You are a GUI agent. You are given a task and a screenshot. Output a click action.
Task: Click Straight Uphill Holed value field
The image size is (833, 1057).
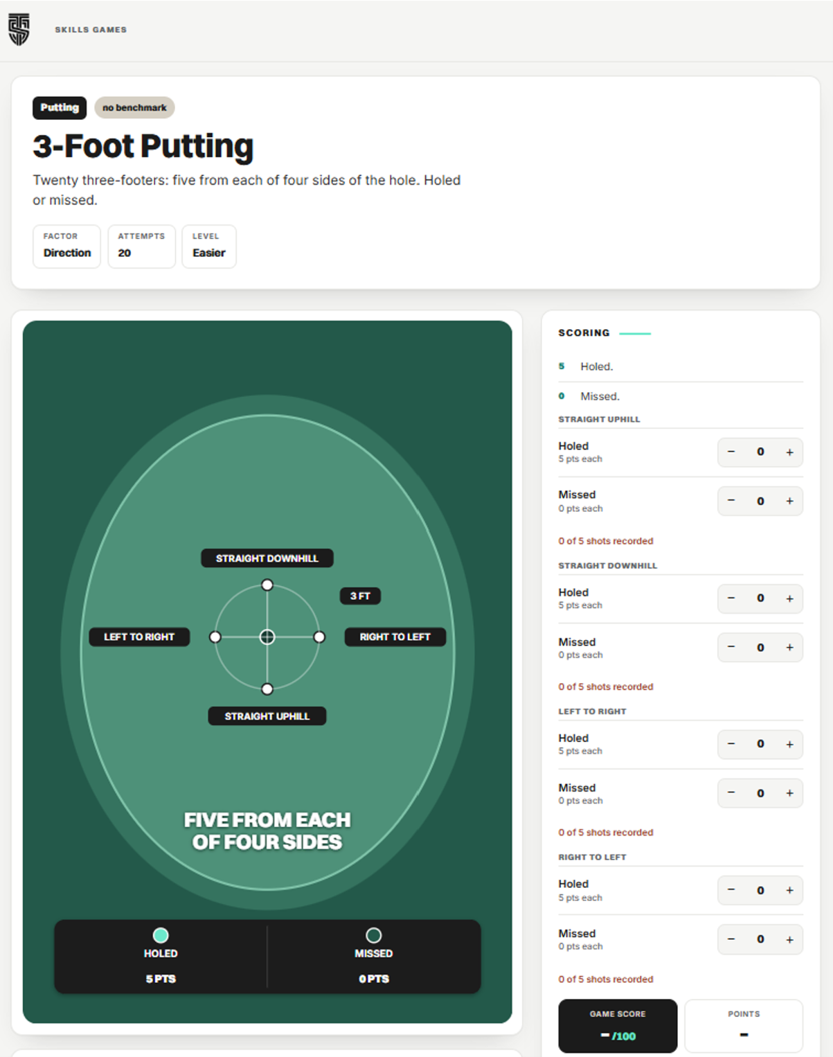pyautogui.click(x=760, y=452)
